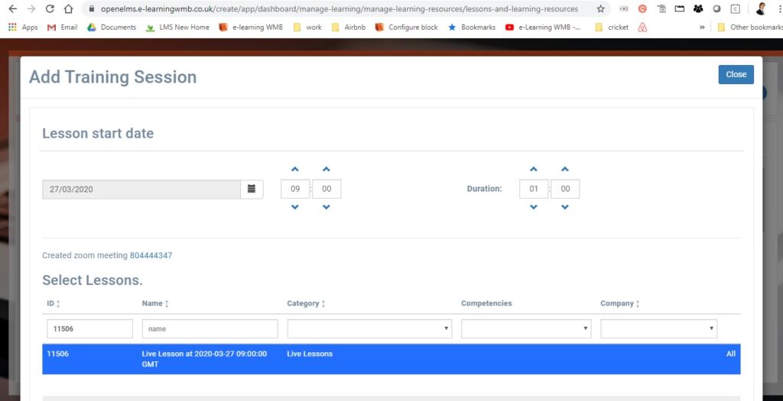
Task: Click the start minutes field showing 00
Action: [327, 189]
